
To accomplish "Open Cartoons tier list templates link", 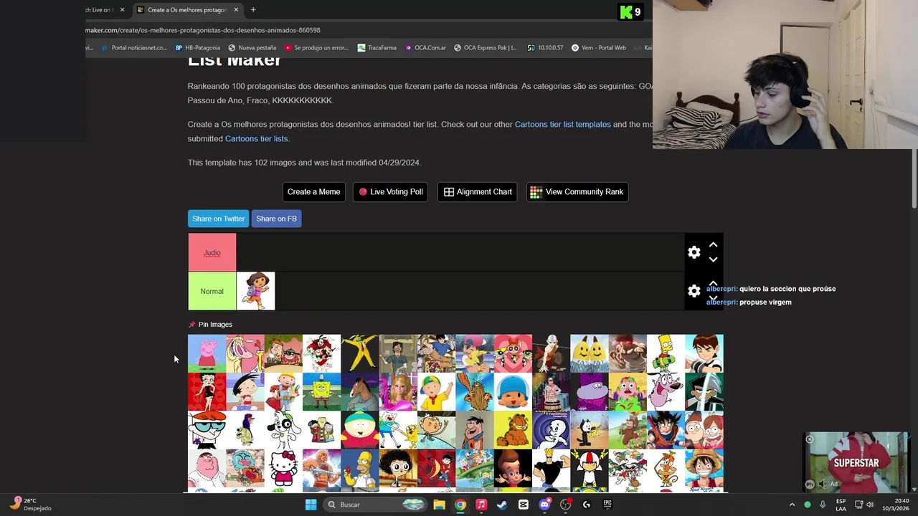I will pos(562,124).
